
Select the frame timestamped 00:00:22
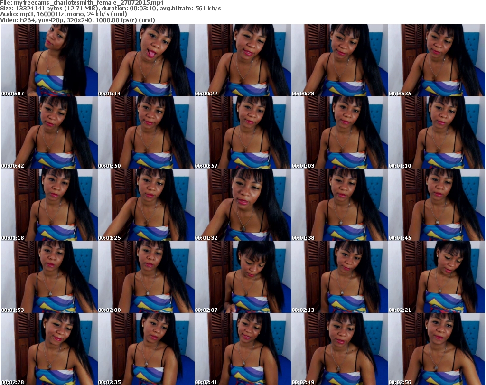(x=243, y=60)
